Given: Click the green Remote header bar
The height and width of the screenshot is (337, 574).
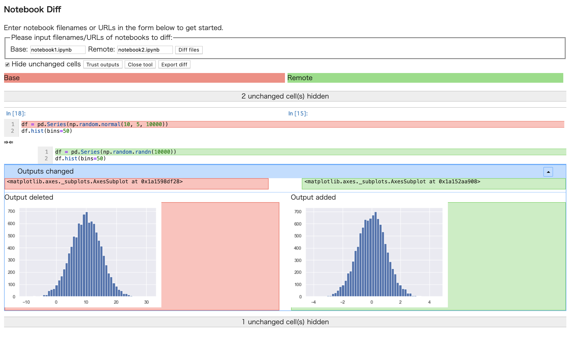Looking at the screenshot, I should click(x=425, y=78).
